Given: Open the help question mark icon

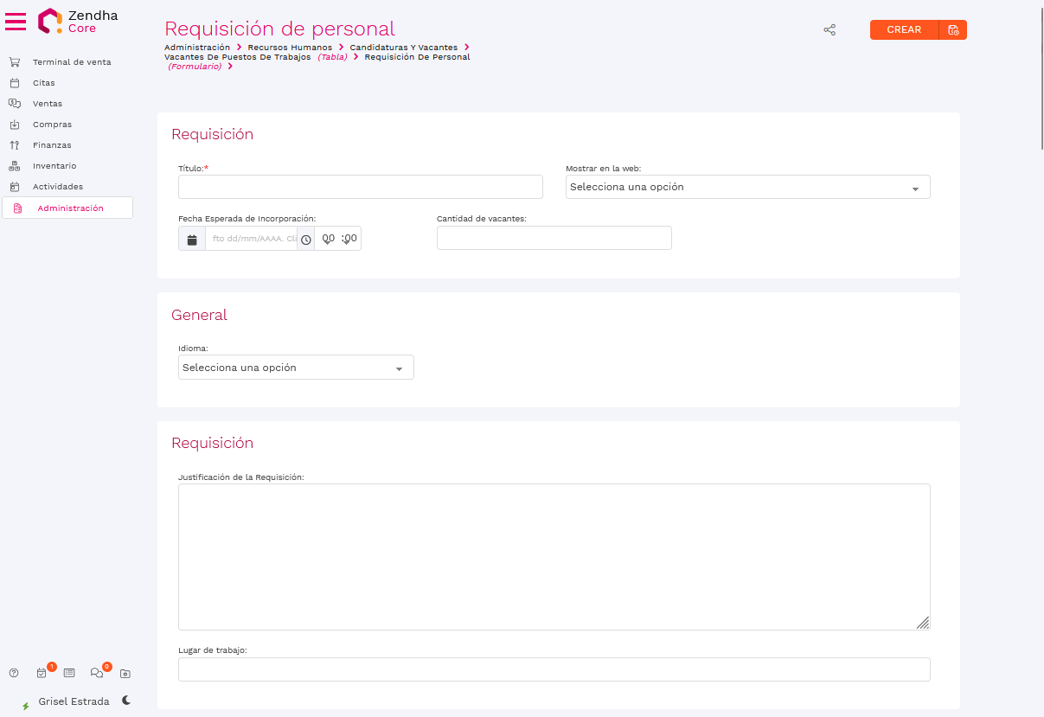Looking at the screenshot, I should click(14, 673).
